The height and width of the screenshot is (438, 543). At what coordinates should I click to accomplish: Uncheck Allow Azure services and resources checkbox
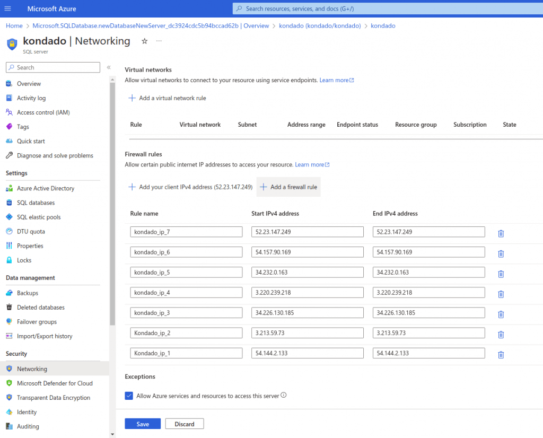tap(129, 396)
